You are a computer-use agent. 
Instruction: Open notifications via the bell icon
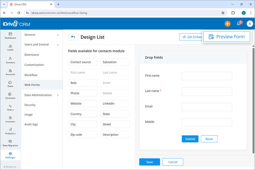(x=238, y=24)
